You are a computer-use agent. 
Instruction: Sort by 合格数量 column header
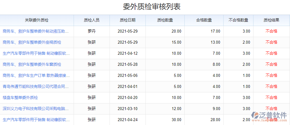pos(204,20)
